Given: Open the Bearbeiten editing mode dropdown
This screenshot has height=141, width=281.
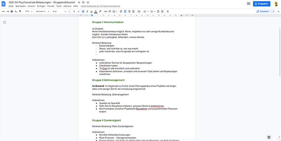Looking at the screenshot, I should (x=265, y=12).
